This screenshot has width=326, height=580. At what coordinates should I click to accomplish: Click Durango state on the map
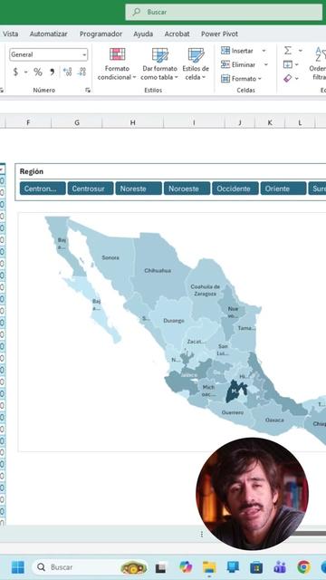point(174,321)
